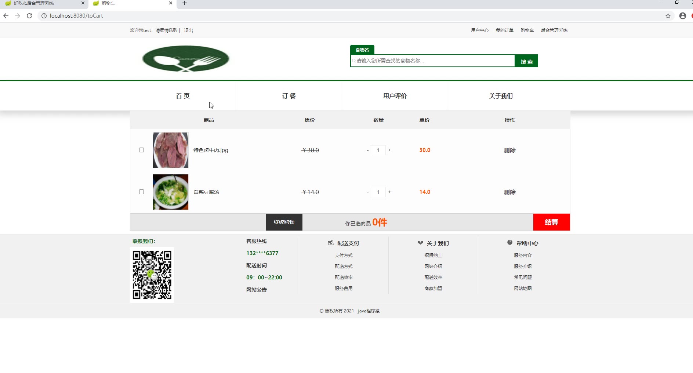Open the 服务内容 footer link
Screen dimensions: 693x373
tap(523, 256)
